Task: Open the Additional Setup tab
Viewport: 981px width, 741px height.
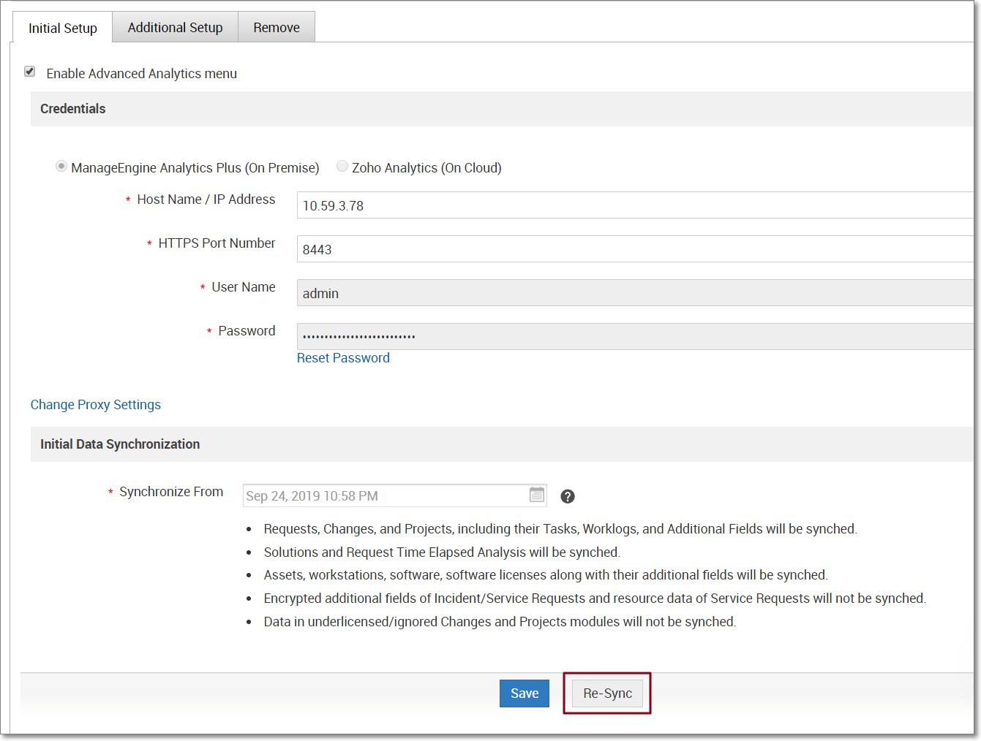Action: 175,28
